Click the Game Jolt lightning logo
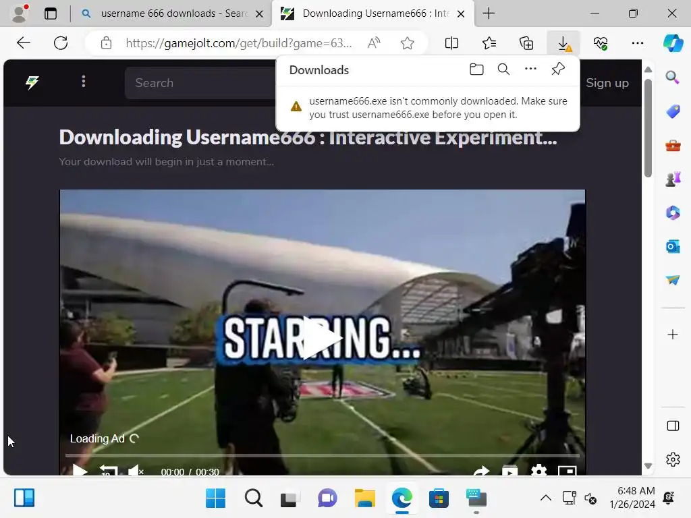 (x=32, y=82)
